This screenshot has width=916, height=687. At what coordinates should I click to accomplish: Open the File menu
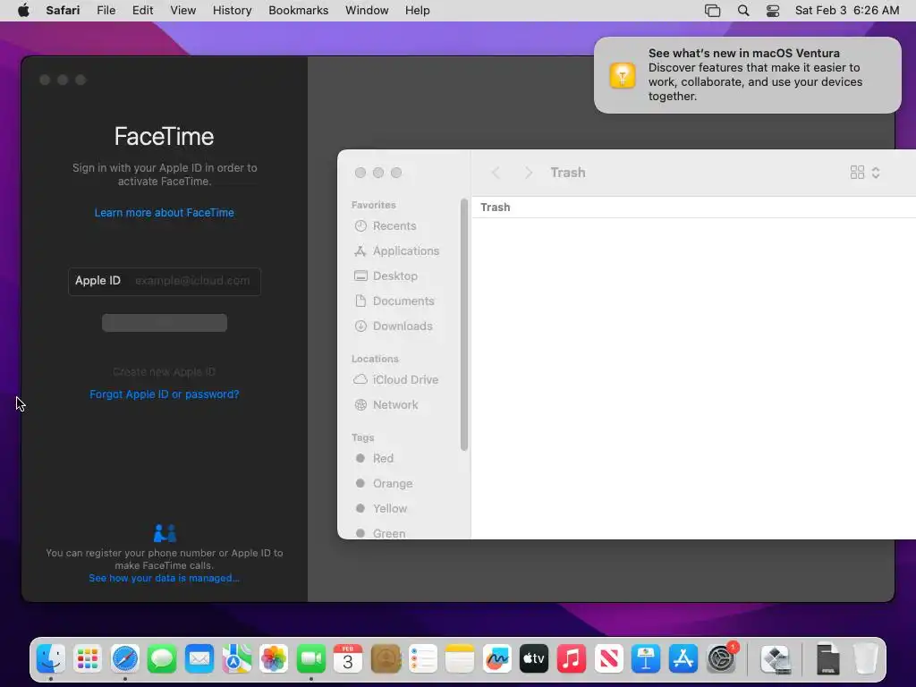click(x=106, y=11)
